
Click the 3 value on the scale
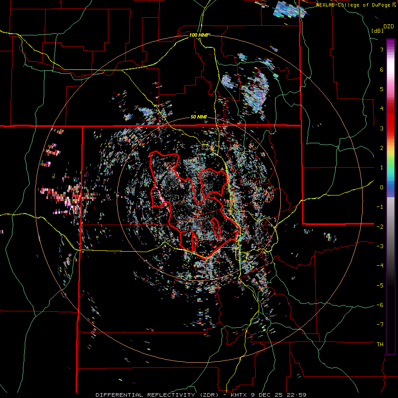click(382, 128)
